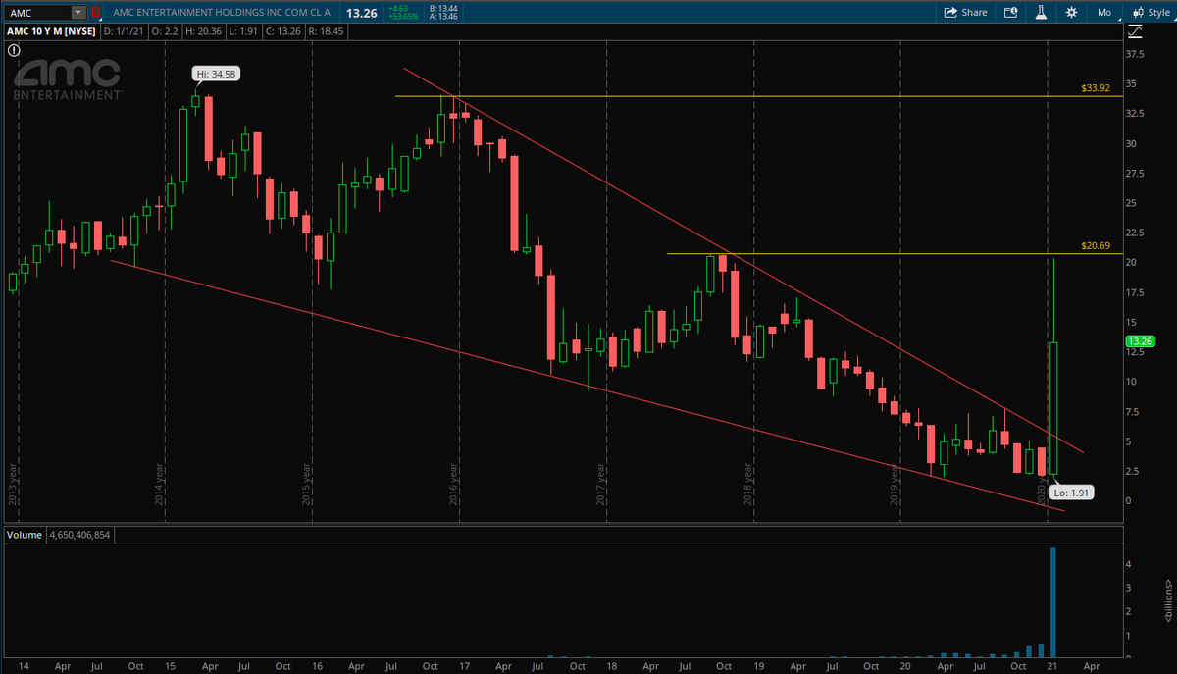Click the volume value 4,650,406,854
Viewport: 1177px width, 674px height.
pyautogui.click(x=80, y=535)
